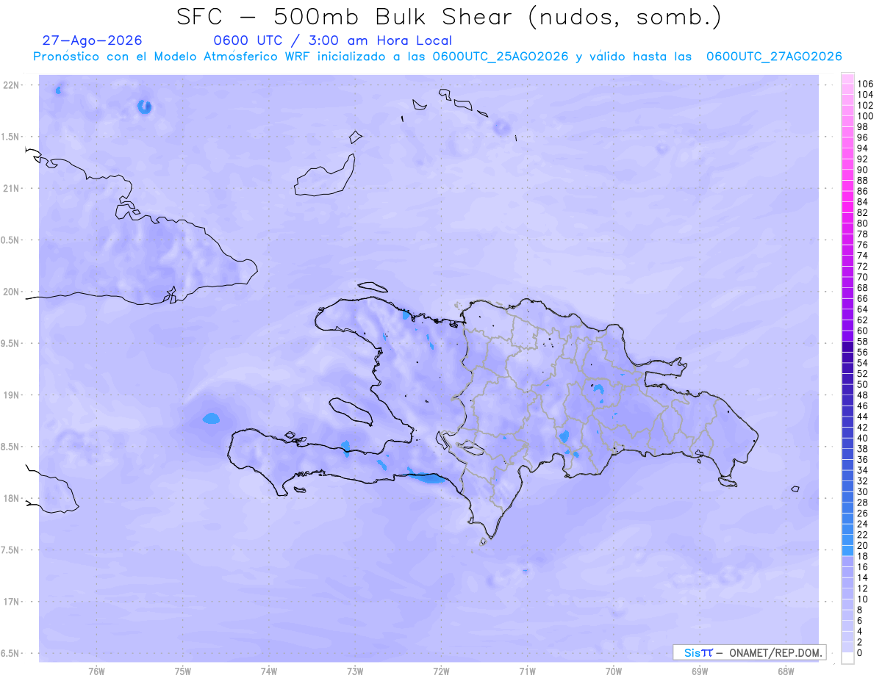Click the blue shear patch near 75W, 19N
This screenshot has height=681, width=882.
211,419
